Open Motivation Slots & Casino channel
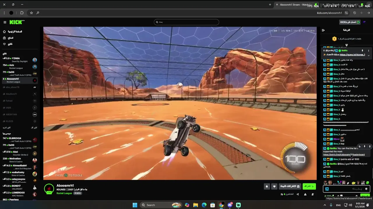This screenshot has height=209, width=373. click(20, 160)
